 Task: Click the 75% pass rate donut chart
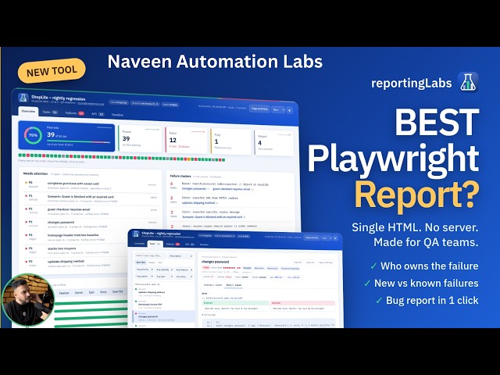[33, 135]
